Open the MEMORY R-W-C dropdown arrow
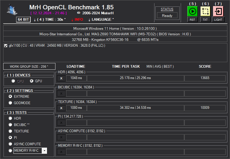This screenshot has height=159, width=230. tap(44, 151)
